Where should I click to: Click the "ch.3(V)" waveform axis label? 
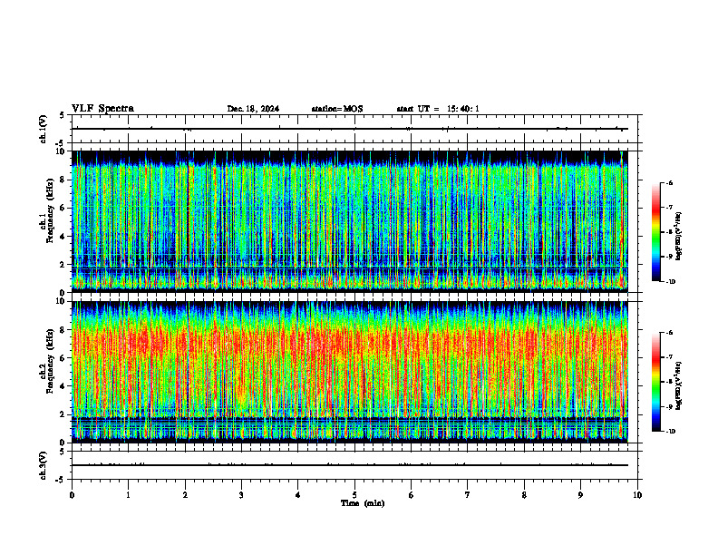[44, 466]
